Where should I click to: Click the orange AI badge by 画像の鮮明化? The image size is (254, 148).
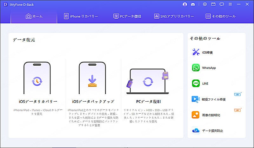point(237,110)
